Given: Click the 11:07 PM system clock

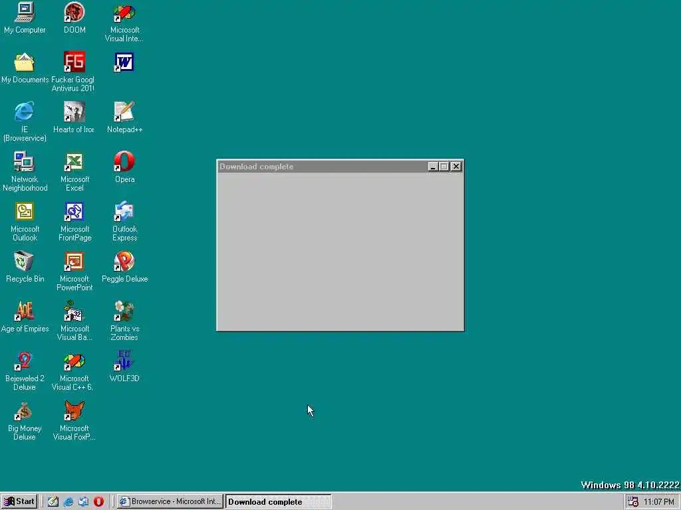Looking at the screenshot, I should tap(659, 502).
